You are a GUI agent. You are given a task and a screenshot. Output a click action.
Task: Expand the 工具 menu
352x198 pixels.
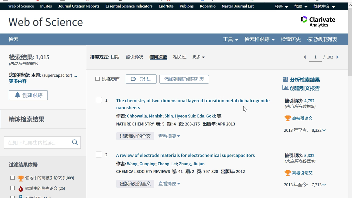click(x=230, y=39)
